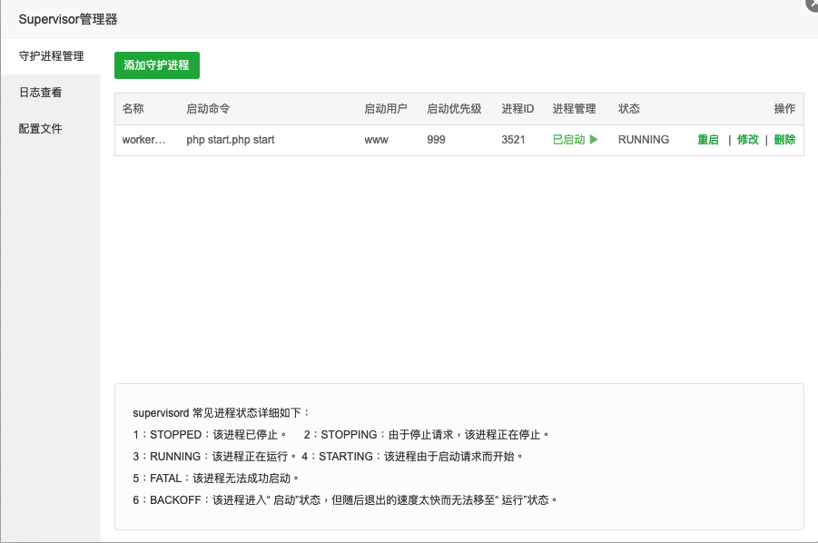The image size is (818, 543).
Task: Switch to the 日志查看 tab
Action: coord(41,93)
